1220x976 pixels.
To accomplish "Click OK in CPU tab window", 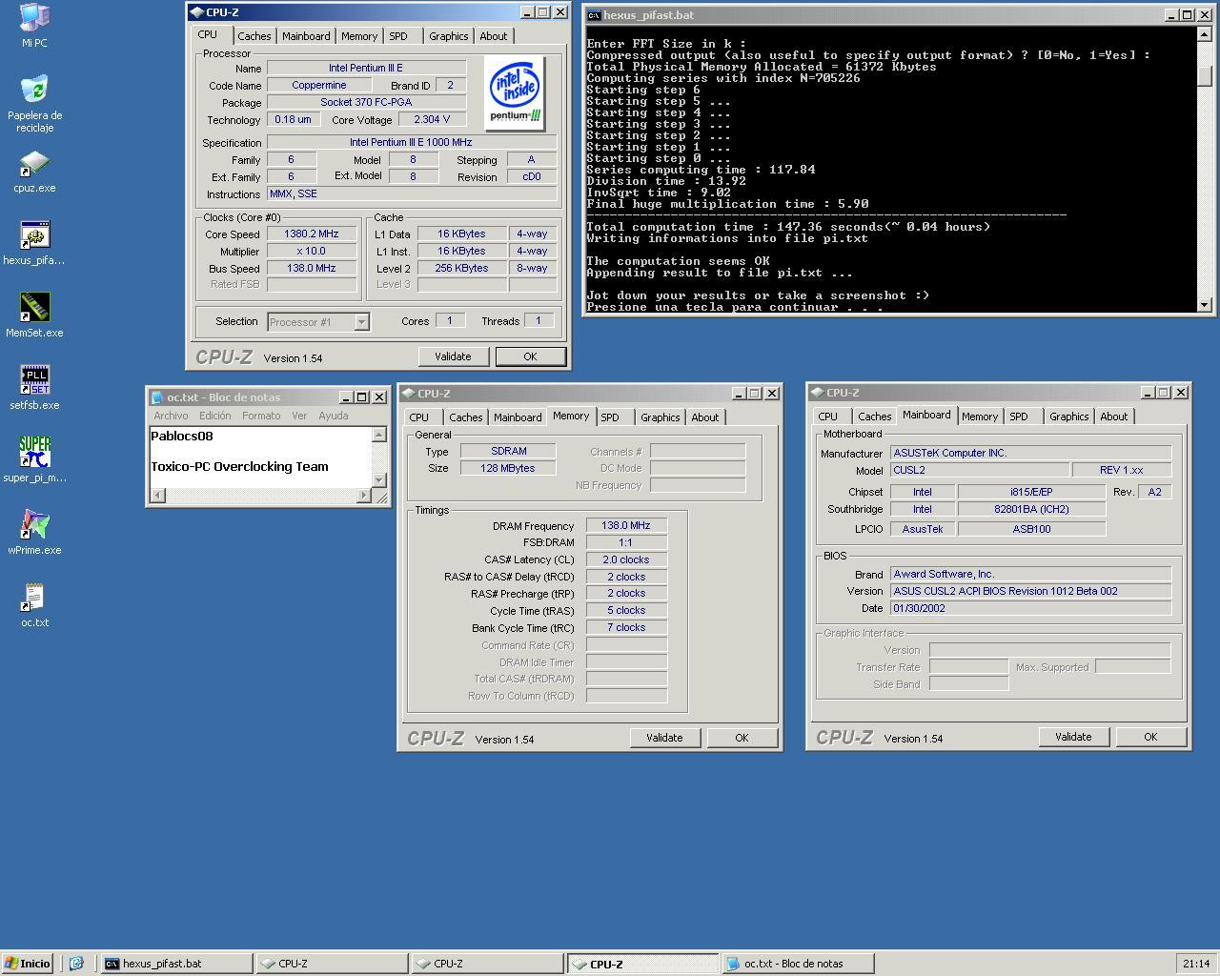I will click(x=530, y=356).
